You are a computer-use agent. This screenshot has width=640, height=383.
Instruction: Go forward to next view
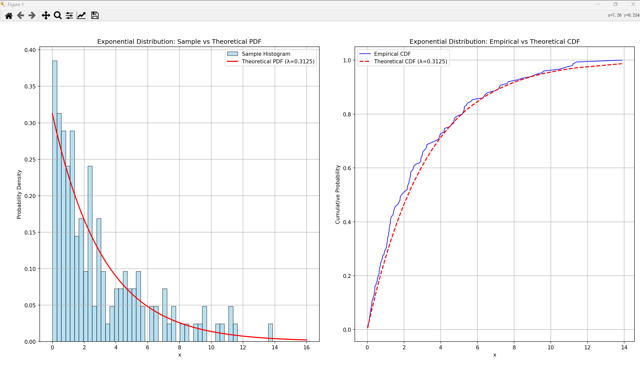click(32, 16)
